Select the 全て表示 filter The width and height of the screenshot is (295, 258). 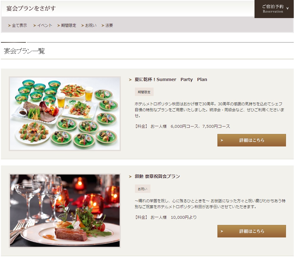tap(17, 26)
